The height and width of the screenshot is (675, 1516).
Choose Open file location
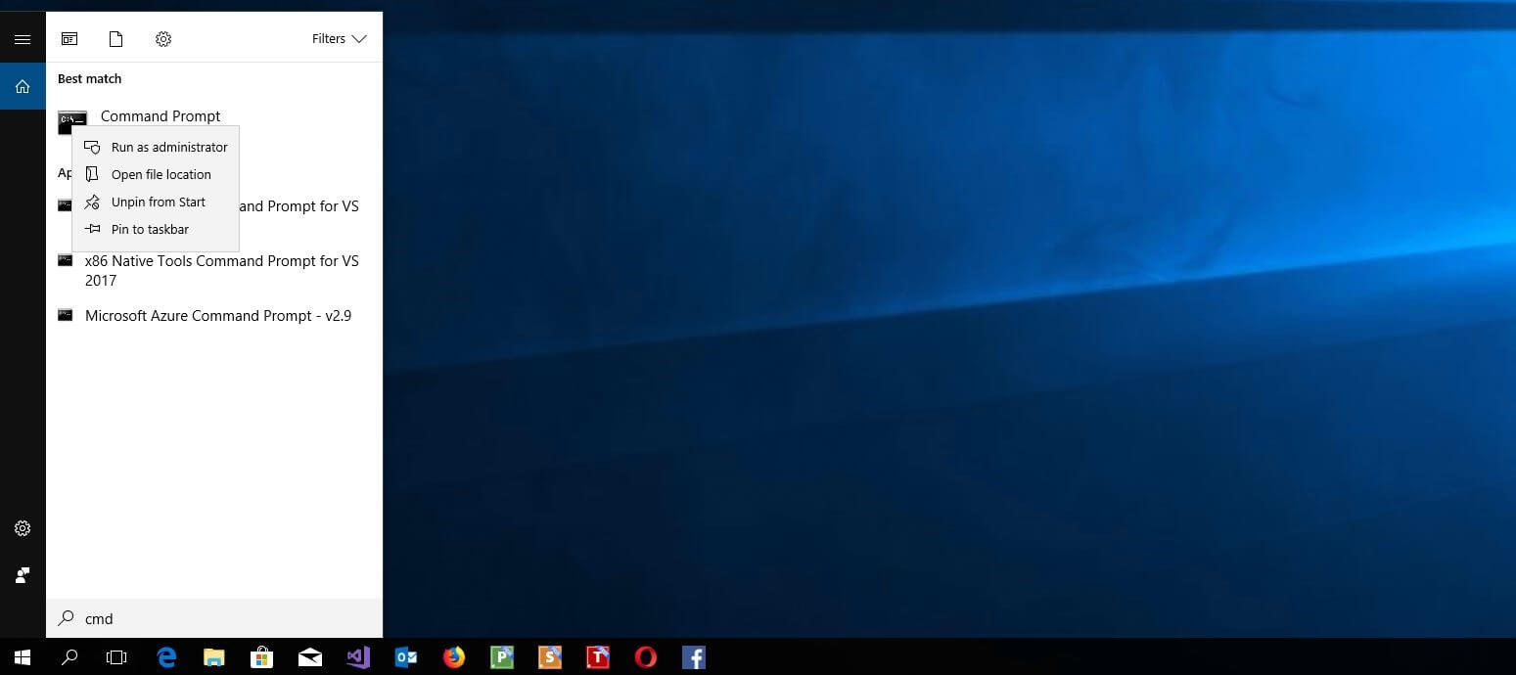[x=156, y=174]
